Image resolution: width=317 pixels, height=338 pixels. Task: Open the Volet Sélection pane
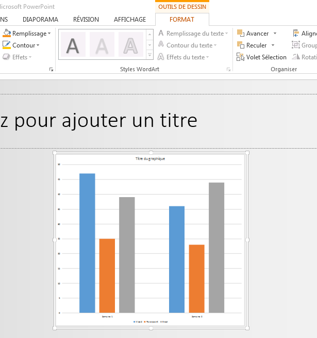click(262, 57)
